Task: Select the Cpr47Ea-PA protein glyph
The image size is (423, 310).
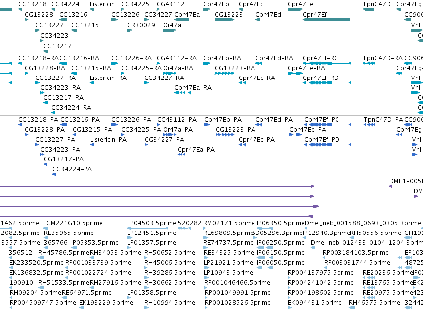Action: (181, 155)
